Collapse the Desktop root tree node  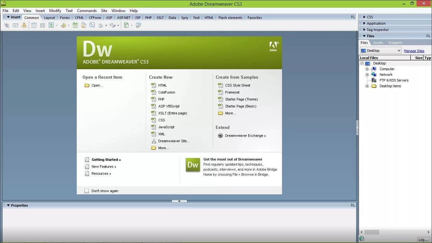(362, 63)
